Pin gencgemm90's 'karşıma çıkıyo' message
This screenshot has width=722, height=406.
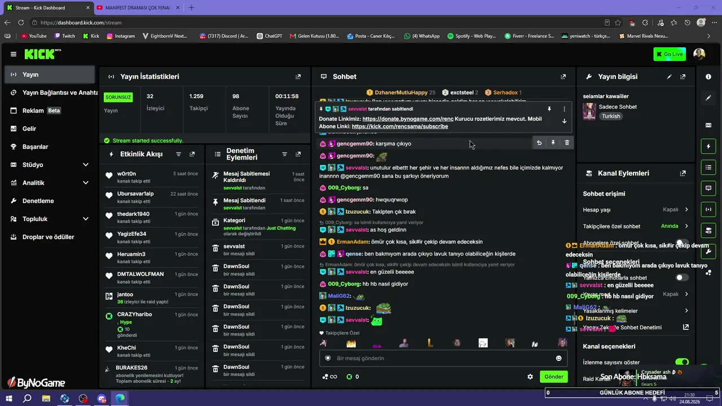pos(553,143)
